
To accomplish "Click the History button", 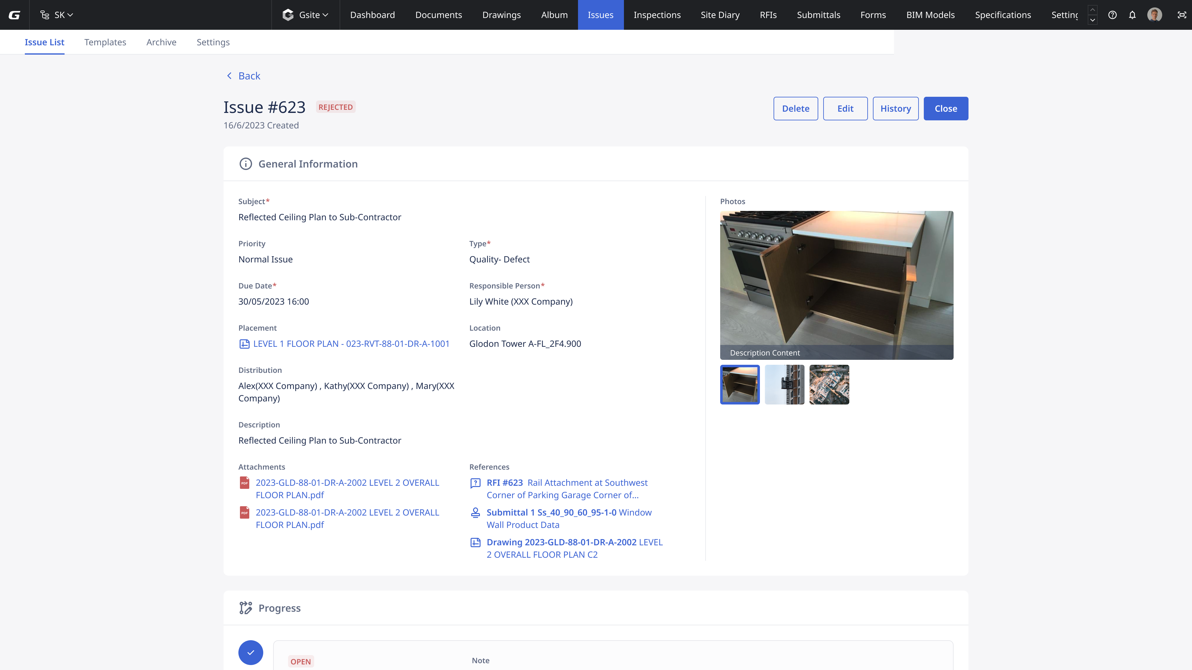I will (895, 109).
